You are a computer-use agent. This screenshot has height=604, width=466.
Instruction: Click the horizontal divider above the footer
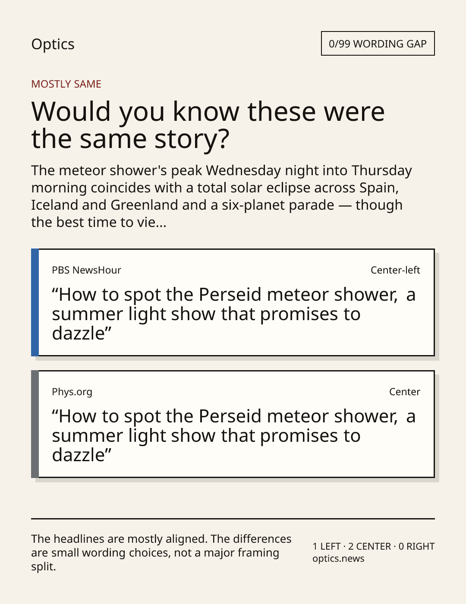(x=233, y=519)
